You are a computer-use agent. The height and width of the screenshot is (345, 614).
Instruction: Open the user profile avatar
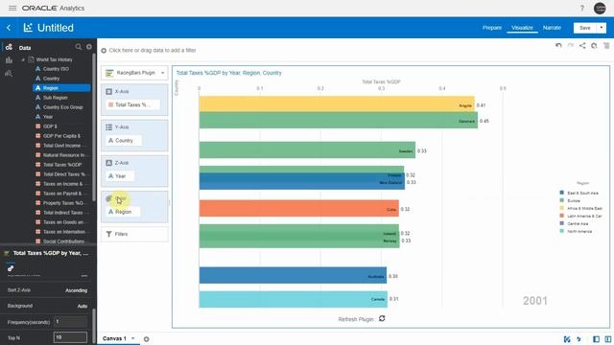600,8
